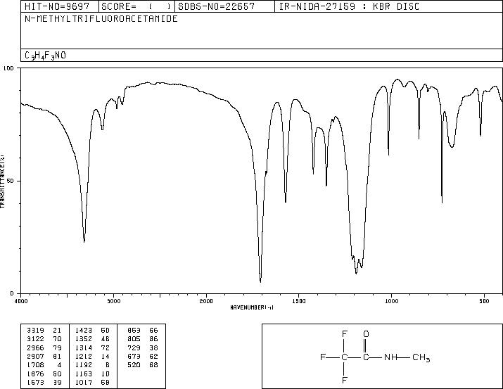The height and width of the screenshot is (389, 503).
Task: Click transmittance value 21 beside 3319
Action: [x=57, y=331]
